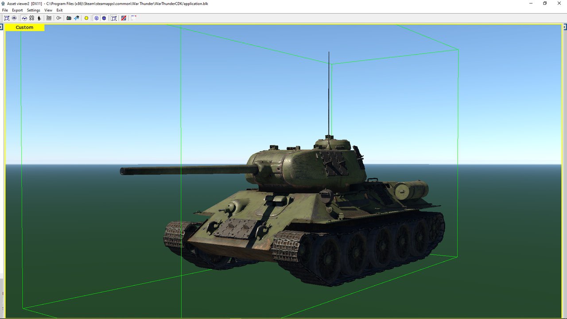Toggle the solid blue cube icon

click(x=104, y=18)
